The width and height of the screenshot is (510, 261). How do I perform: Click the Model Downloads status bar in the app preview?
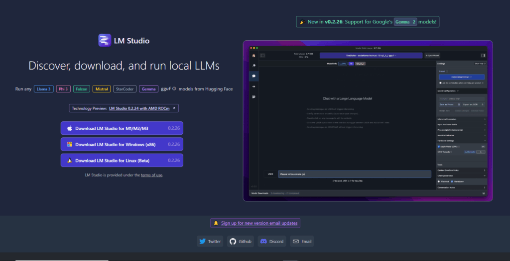(x=369, y=193)
